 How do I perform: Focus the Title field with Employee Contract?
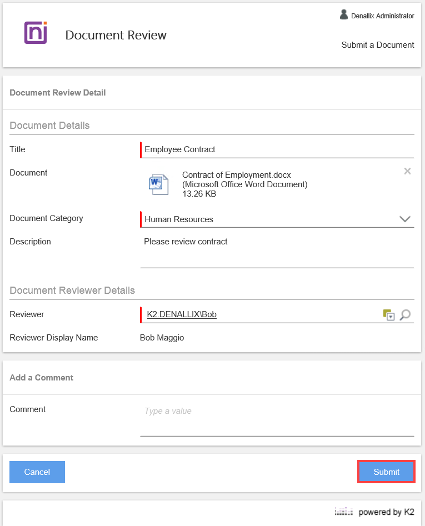(277, 149)
